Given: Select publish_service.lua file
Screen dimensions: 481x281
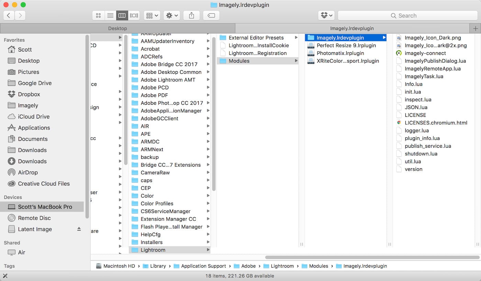Looking at the screenshot, I should click(x=424, y=146).
